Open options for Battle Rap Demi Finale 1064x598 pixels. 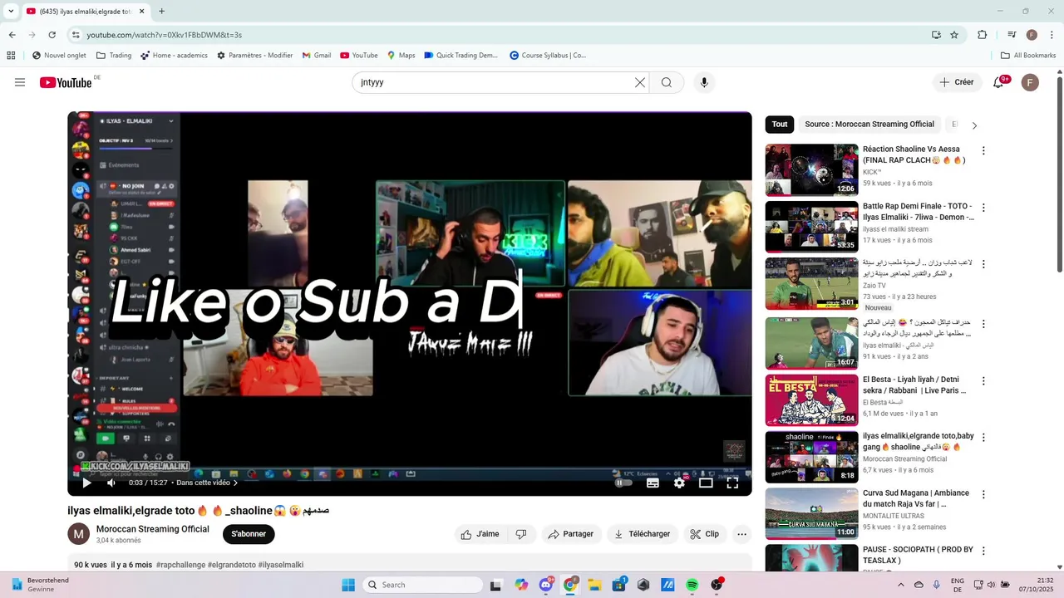[x=983, y=208]
